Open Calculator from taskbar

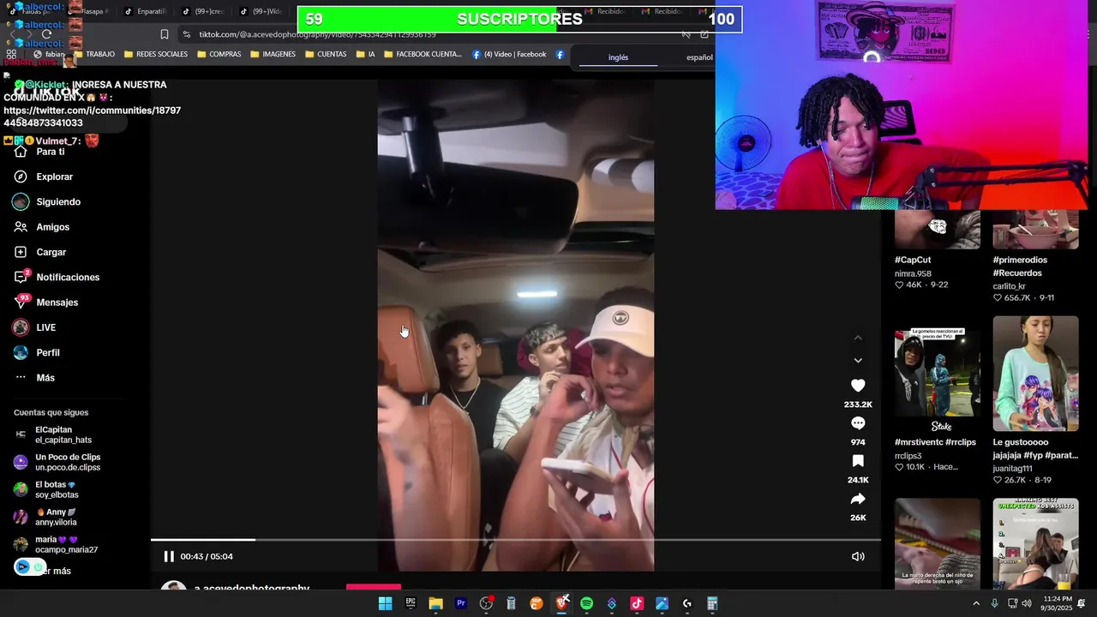(x=712, y=603)
